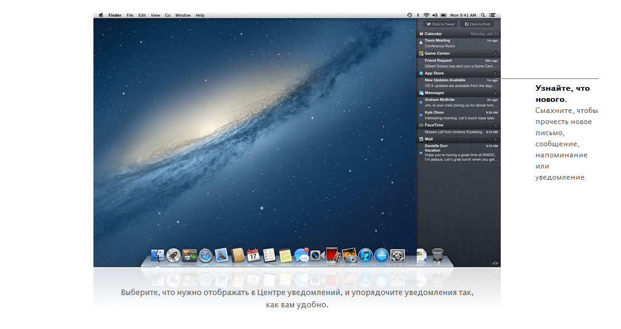
Task: Open the Help menu
Action: [200, 15]
